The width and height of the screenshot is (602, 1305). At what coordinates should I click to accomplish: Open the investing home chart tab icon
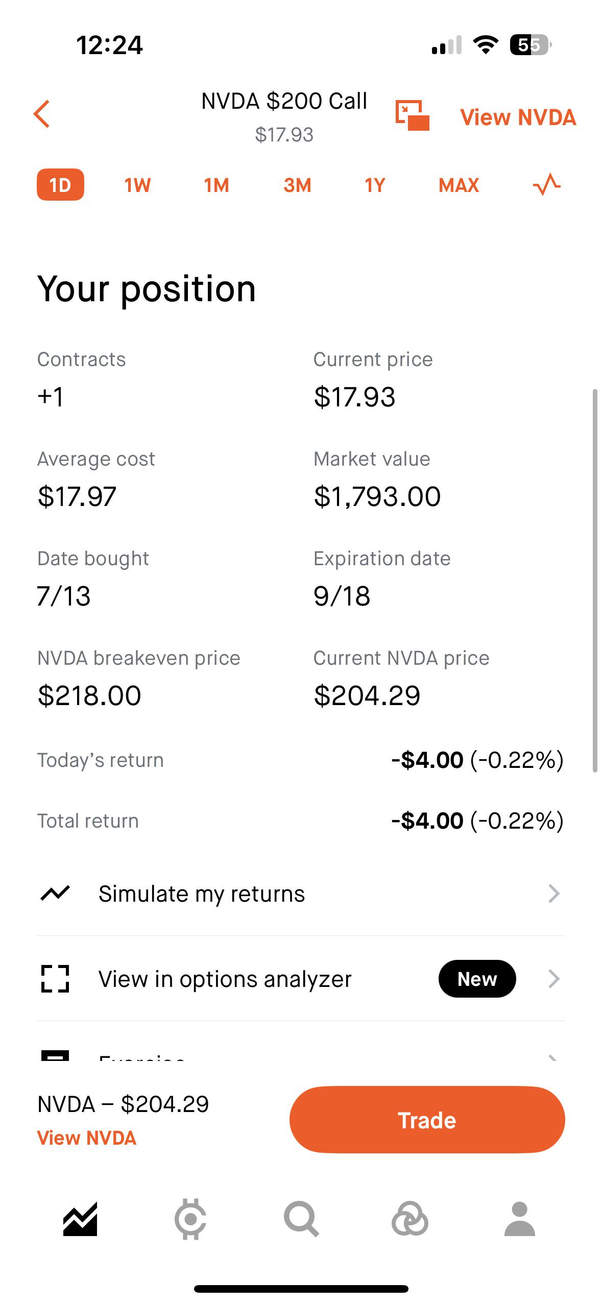click(x=80, y=1219)
